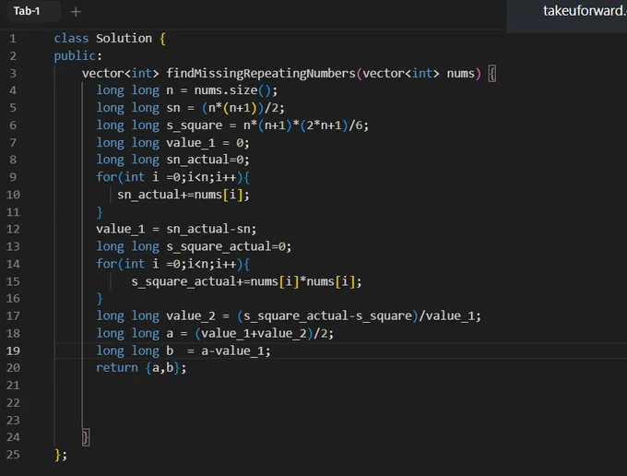The image size is (627, 476).
Task: Click the closing brace on line 16
Action: click(x=100, y=298)
